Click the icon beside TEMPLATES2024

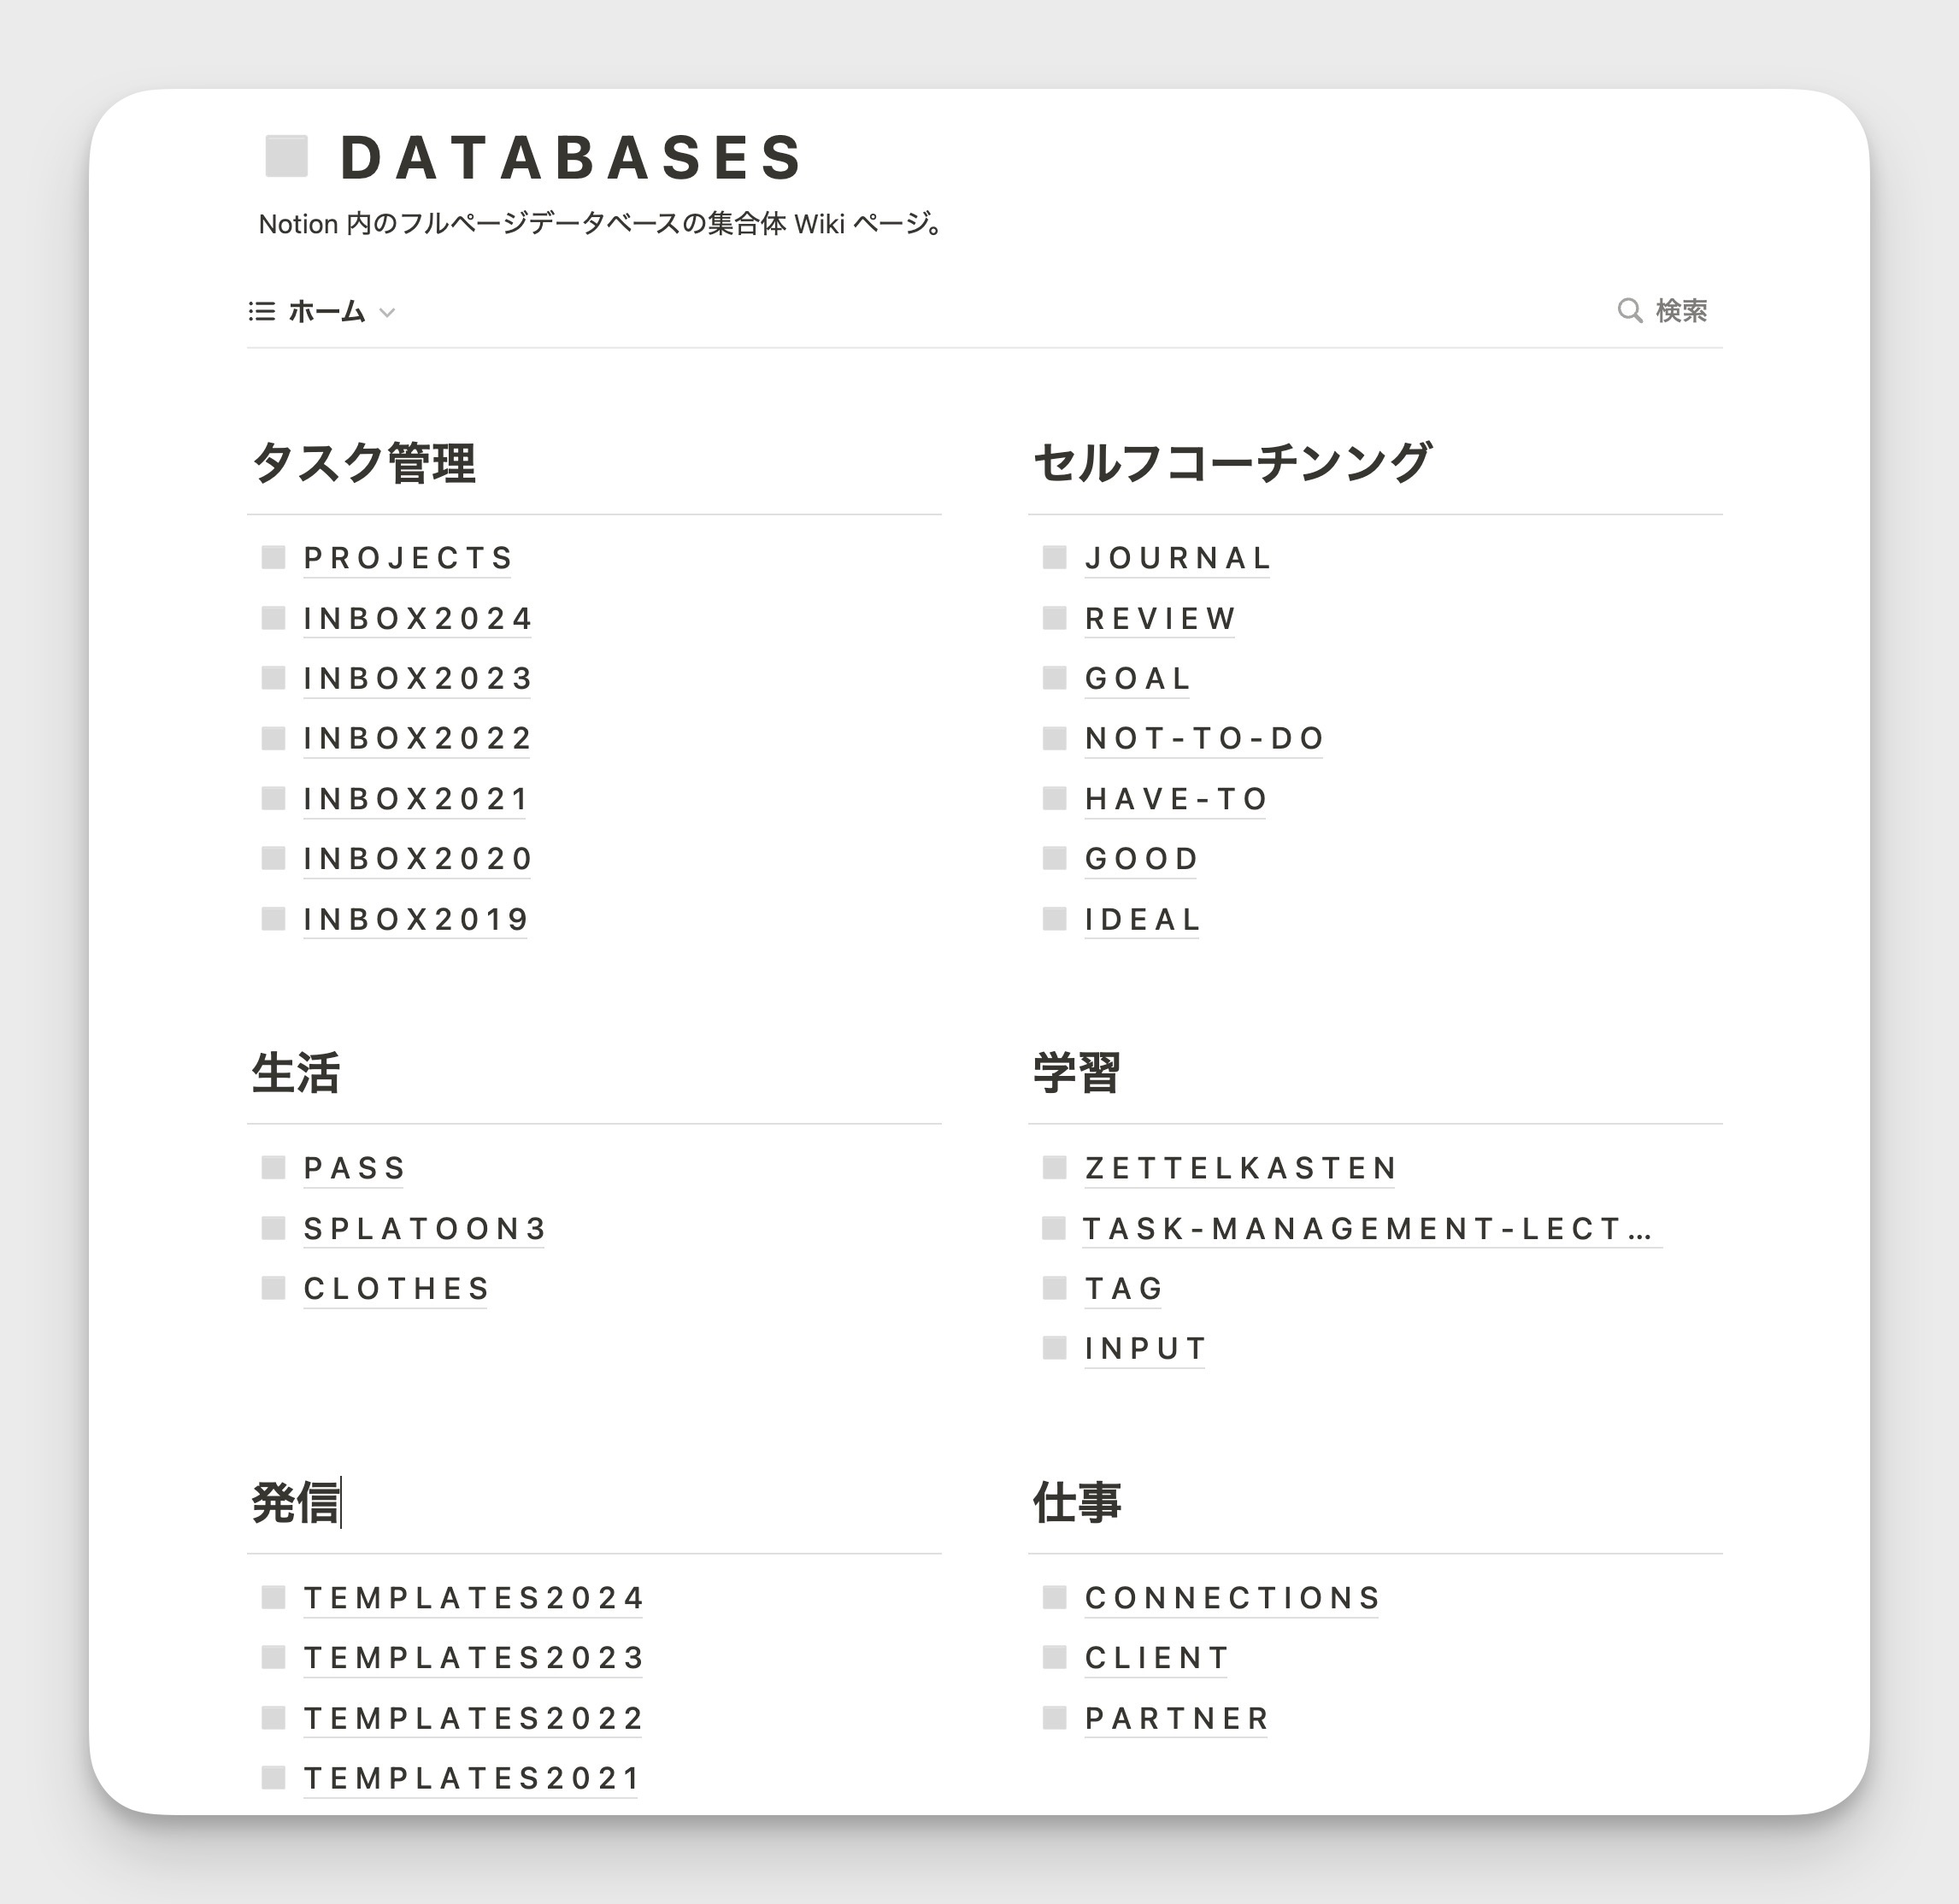pyautogui.click(x=274, y=1597)
